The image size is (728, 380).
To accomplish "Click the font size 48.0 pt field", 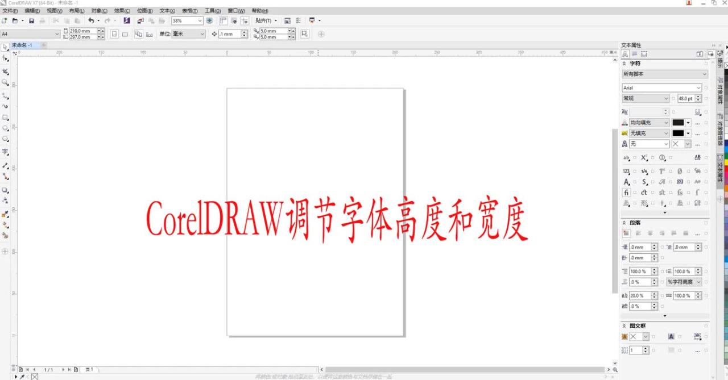I will click(685, 98).
